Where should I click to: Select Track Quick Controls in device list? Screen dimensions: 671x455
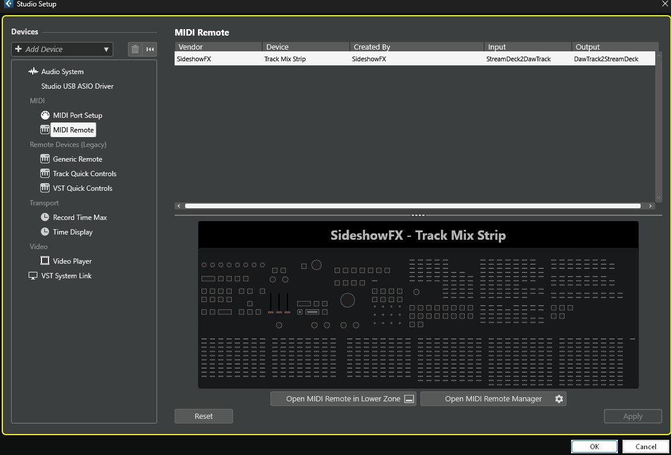pos(84,174)
